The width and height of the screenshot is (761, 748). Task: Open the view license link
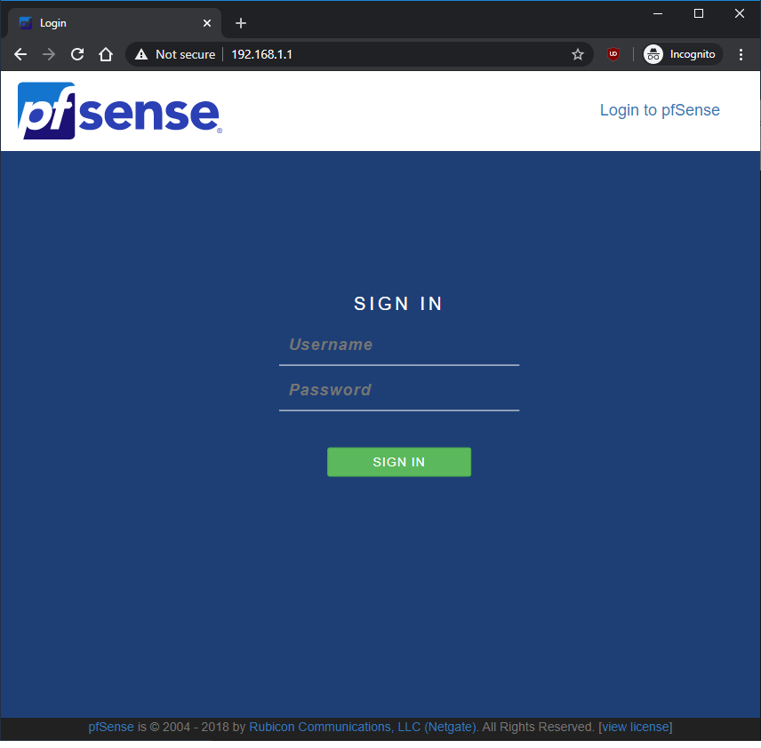tap(636, 727)
